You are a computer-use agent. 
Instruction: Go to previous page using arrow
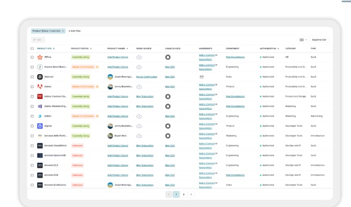[x=169, y=194]
